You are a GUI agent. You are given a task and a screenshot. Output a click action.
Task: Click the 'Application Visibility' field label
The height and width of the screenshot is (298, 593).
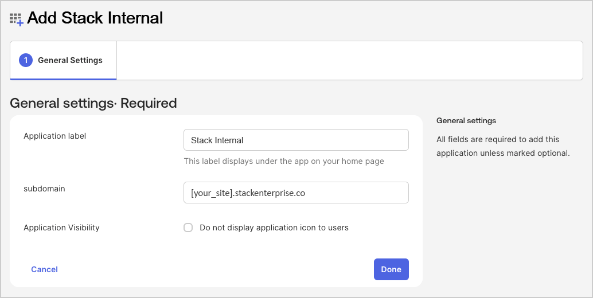tap(61, 228)
